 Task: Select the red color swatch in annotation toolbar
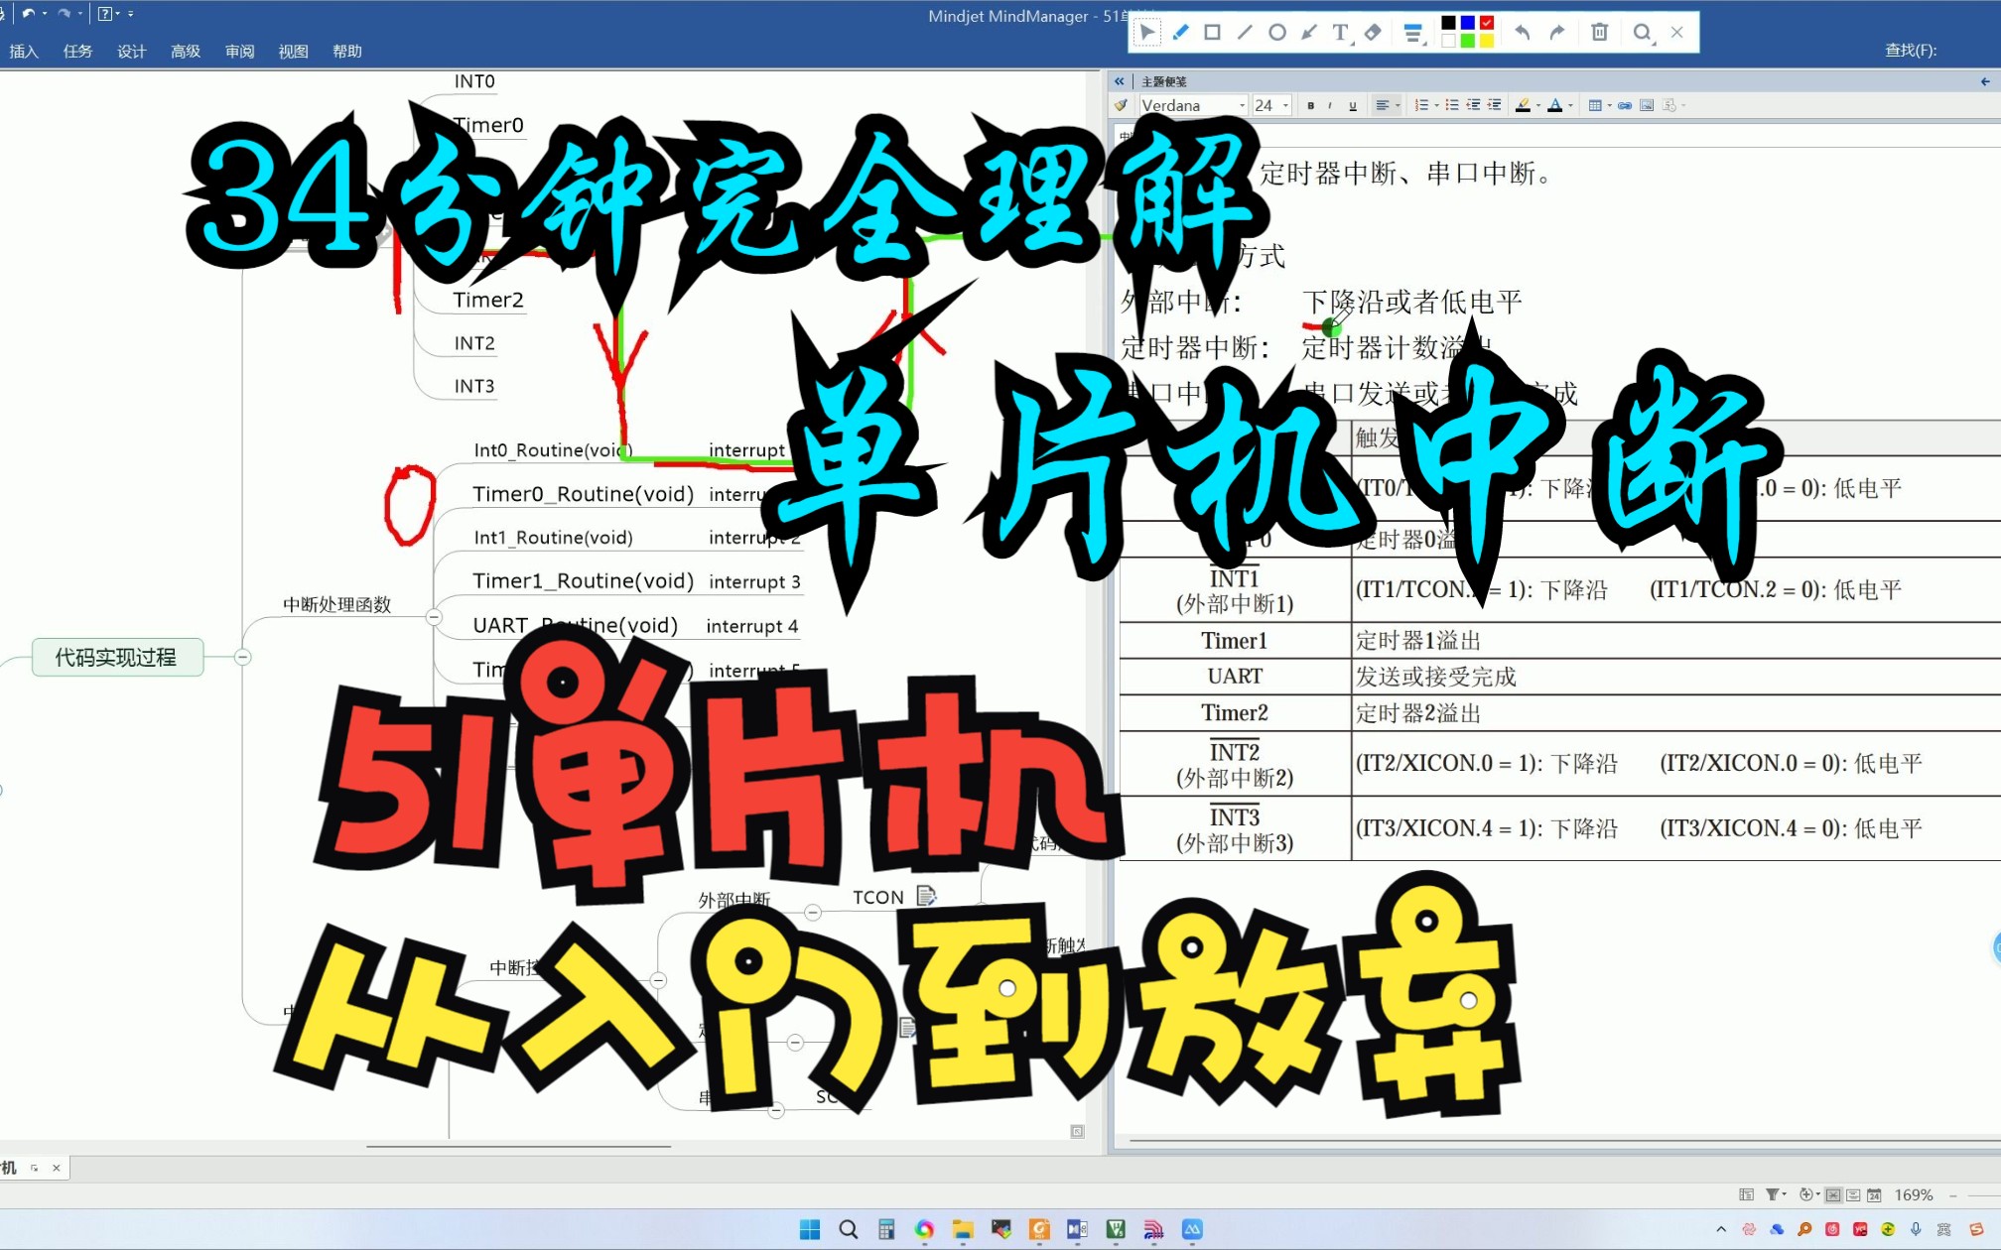coord(1486,23)
